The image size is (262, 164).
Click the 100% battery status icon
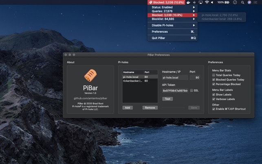(223, 2)
